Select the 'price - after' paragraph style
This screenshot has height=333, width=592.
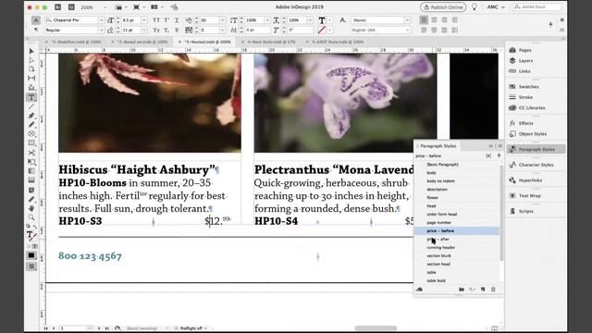[457, 239]
